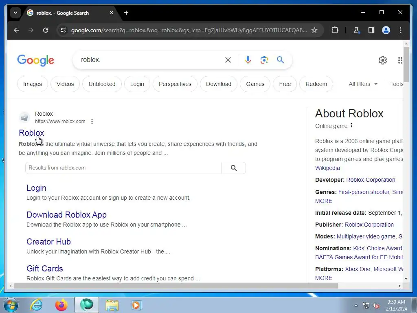Viewport: 417px width, 313px height.
Task: Select the Download filter chip
Action: [x=219, y=84]
